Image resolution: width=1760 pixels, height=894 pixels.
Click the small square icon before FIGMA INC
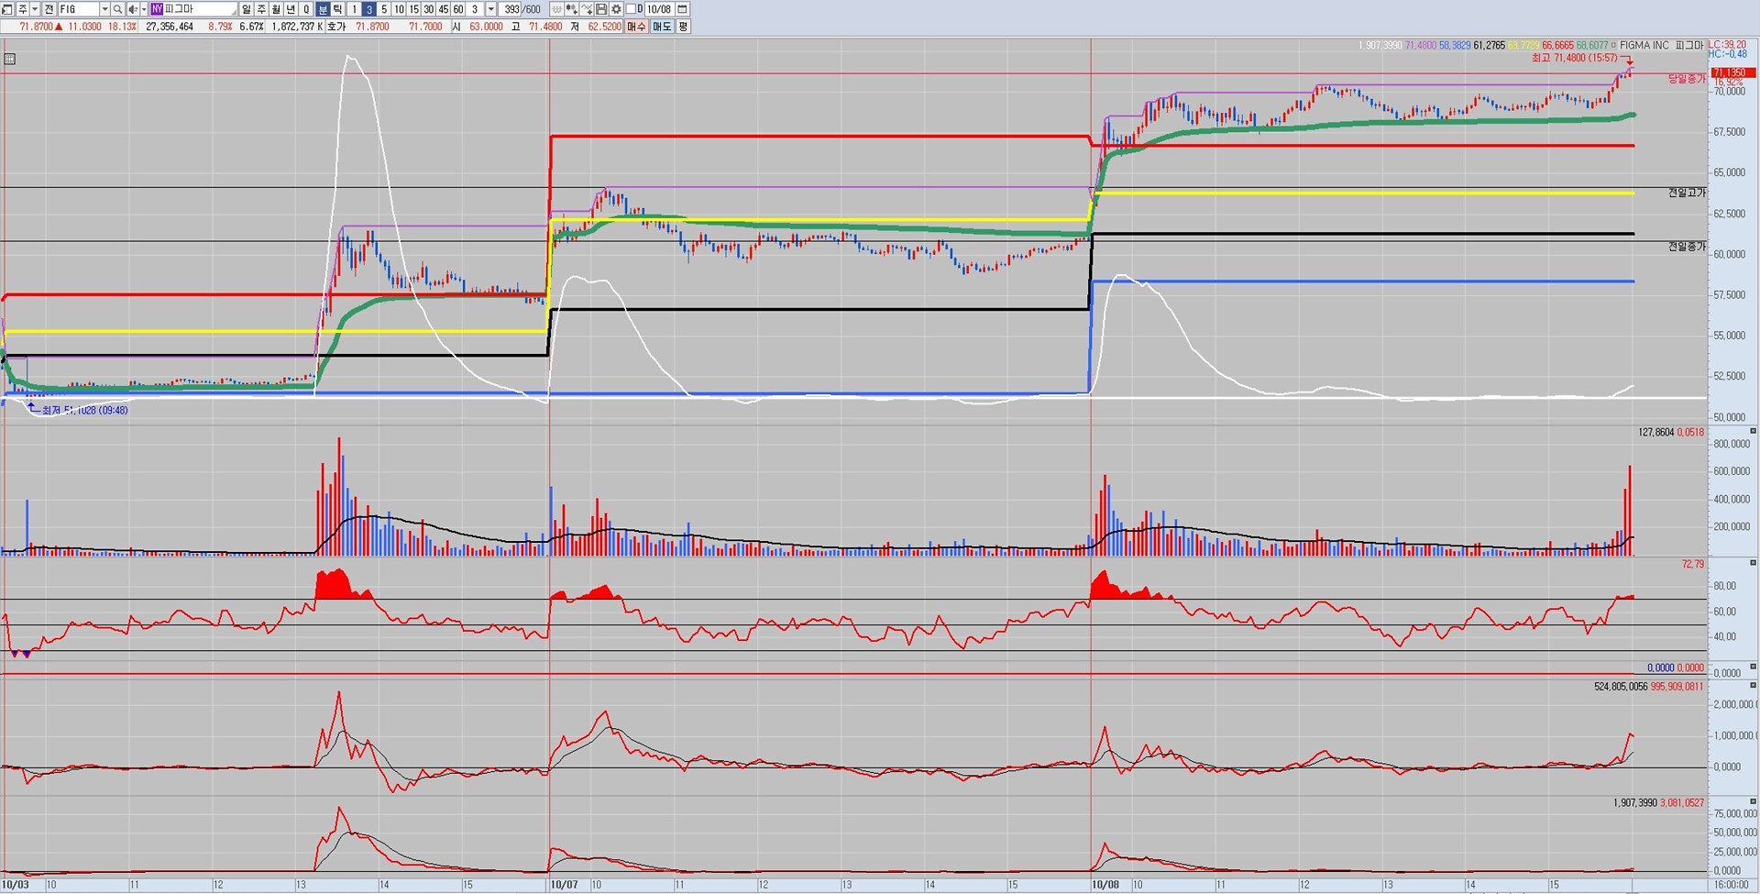click(1613, 45)
